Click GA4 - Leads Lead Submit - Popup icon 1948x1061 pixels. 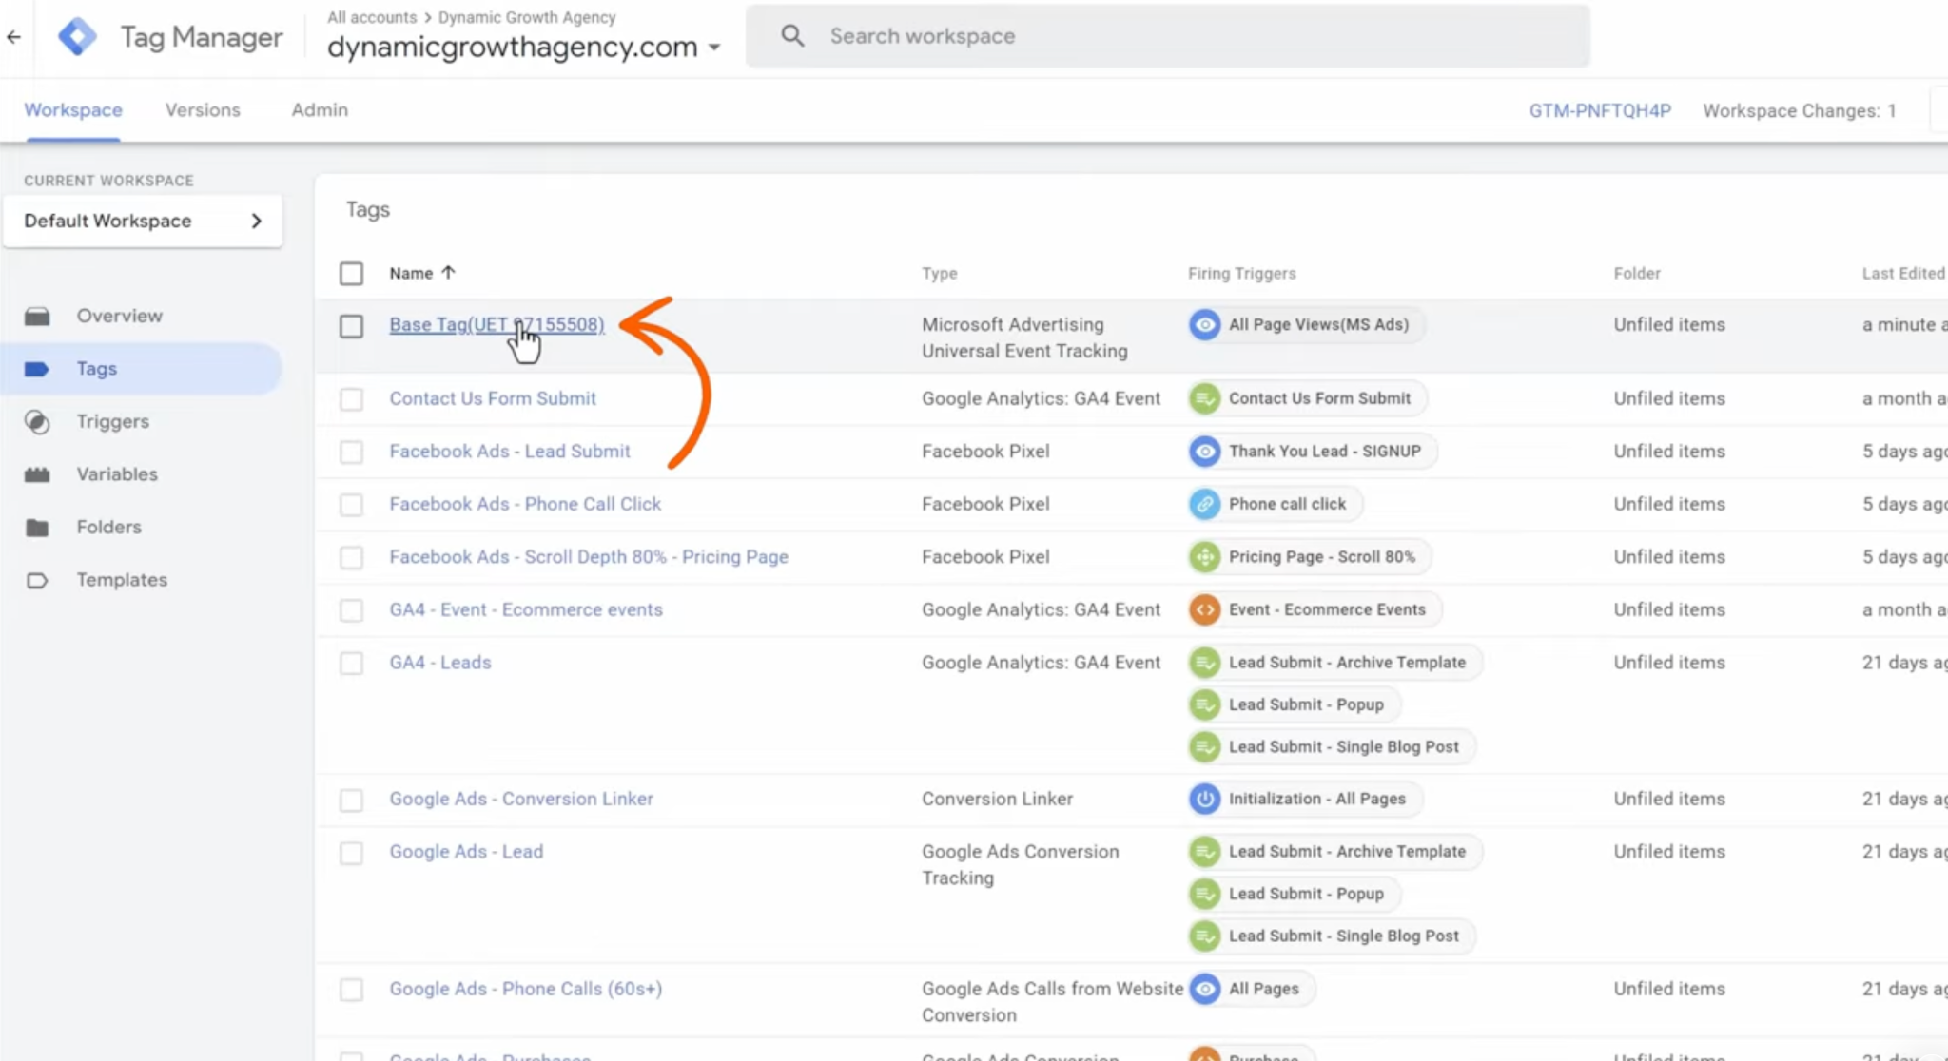[1205, 704]
